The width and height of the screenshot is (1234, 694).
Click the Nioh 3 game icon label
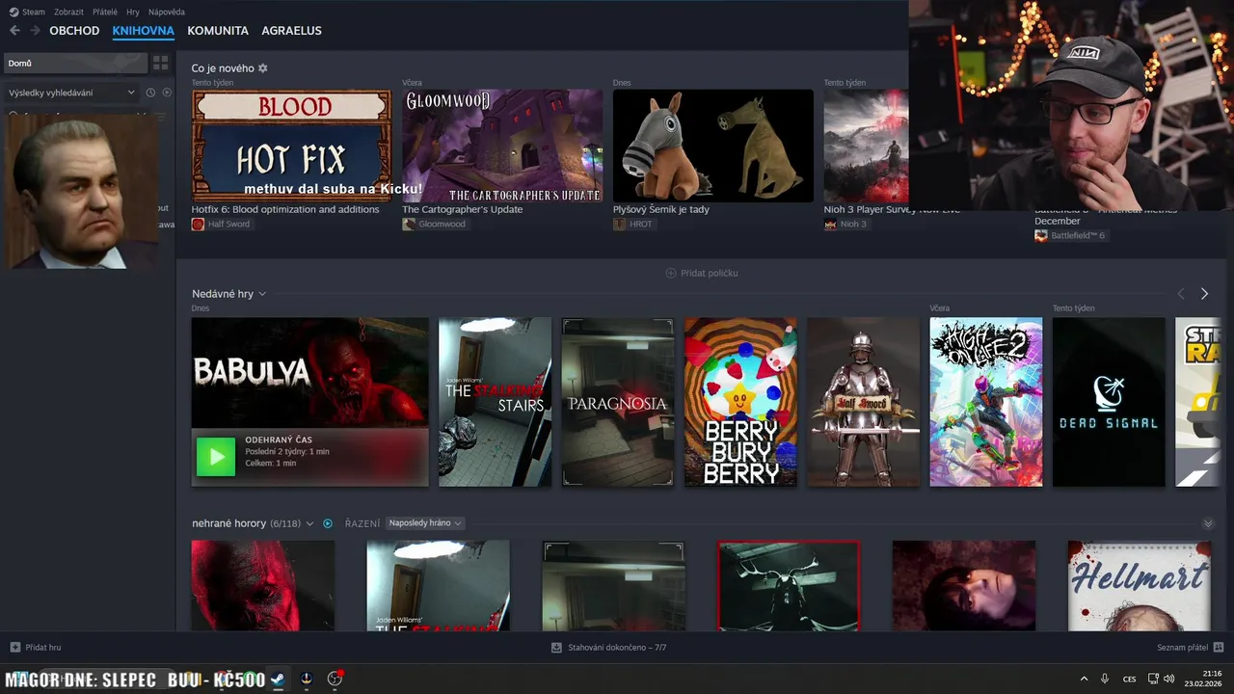pos(845,224)
